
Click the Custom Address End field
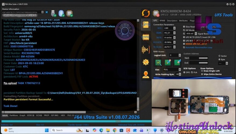tap(199, 63)
